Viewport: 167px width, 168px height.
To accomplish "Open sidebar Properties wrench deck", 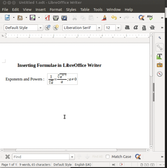I will (160, 48).
